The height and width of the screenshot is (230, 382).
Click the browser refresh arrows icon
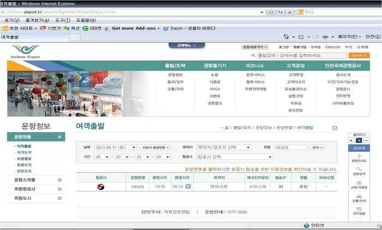click(x=280, y=12)
